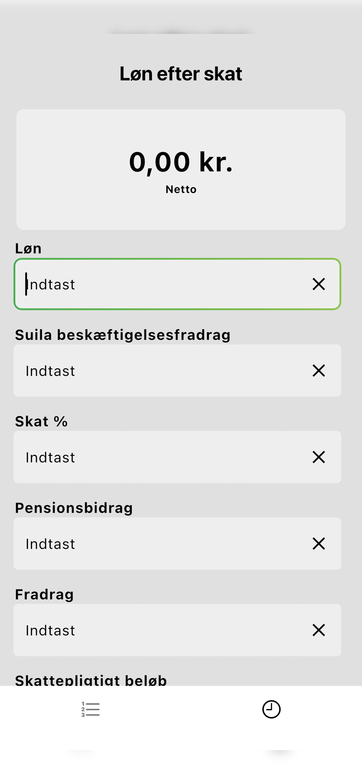Tap the Netto label in result card
The width and height of the screenshot is (362, 784).
(181, 189)
